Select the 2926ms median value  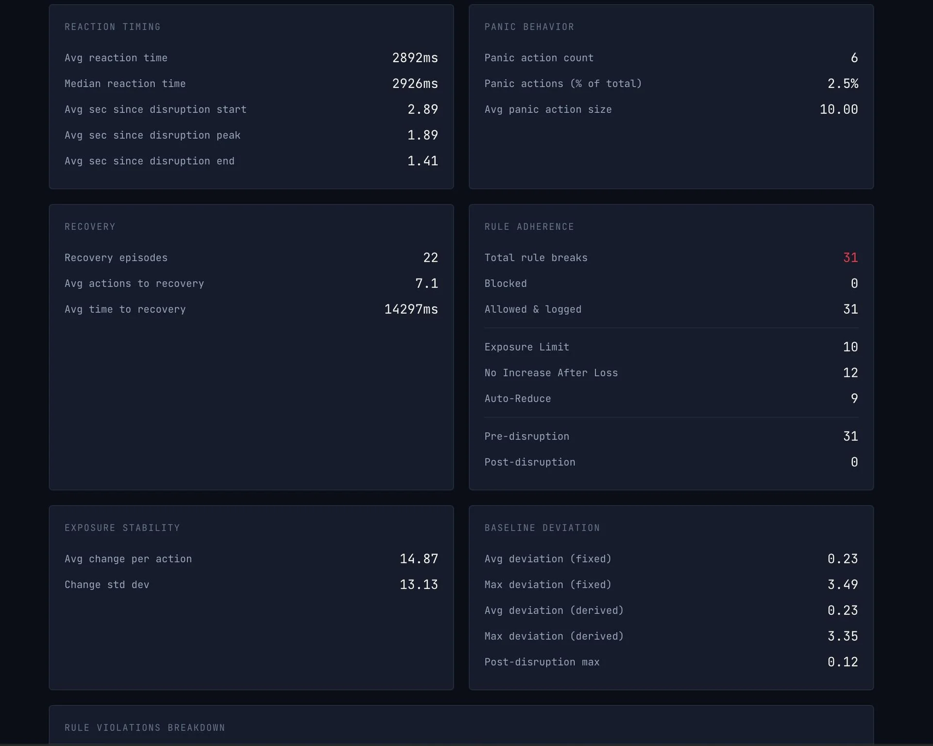[x=415, y=84]
